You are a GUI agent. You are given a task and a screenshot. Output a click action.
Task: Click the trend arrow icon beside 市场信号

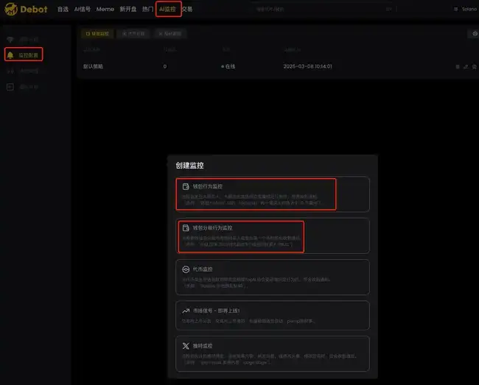[x=186, y=311]
